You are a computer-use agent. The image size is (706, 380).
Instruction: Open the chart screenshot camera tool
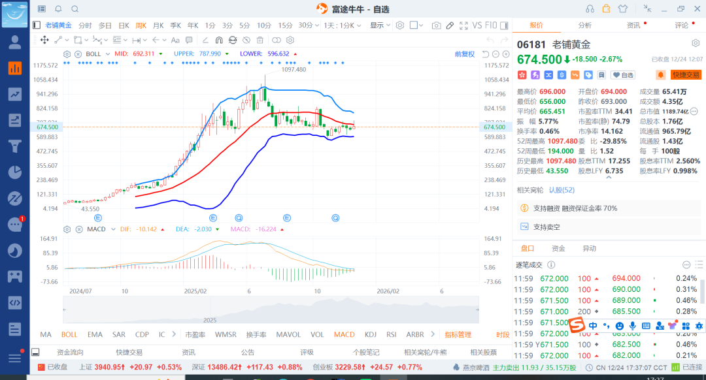[436, 25]
